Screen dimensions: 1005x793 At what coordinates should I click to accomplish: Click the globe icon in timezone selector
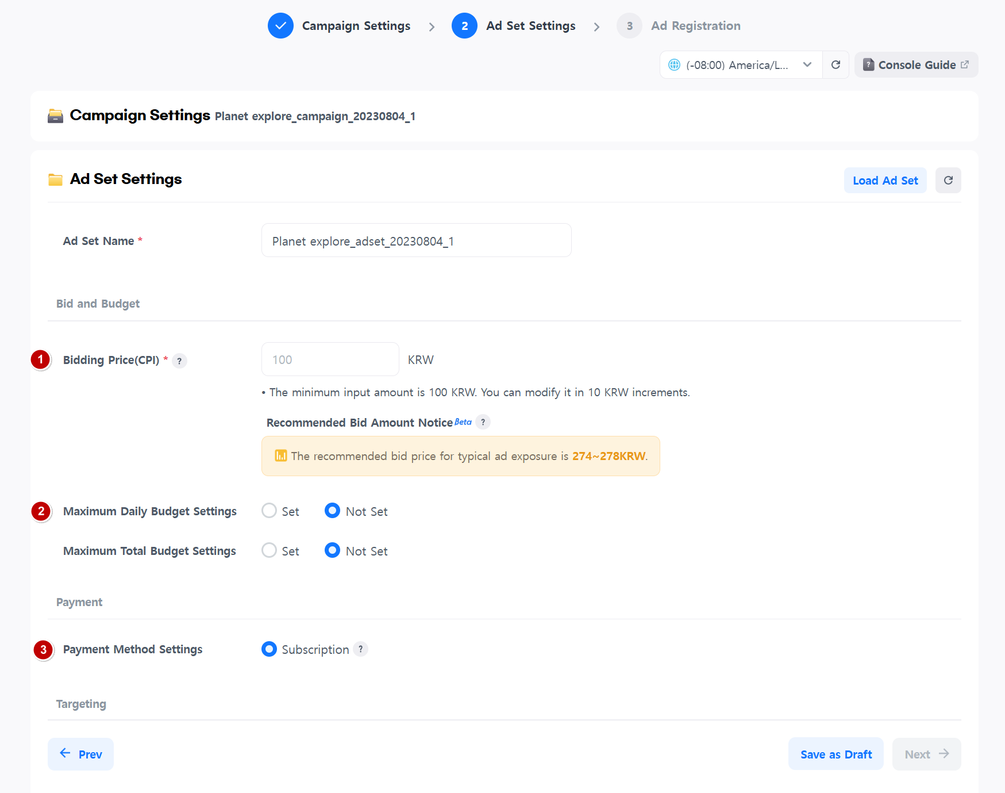coord(674,65)
